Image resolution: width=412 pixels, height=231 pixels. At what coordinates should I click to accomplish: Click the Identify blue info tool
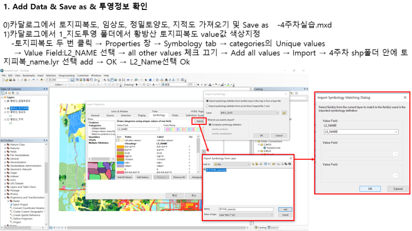150,80
